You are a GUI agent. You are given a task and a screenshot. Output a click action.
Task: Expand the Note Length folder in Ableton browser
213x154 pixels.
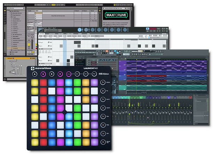(x=9, y=52)
